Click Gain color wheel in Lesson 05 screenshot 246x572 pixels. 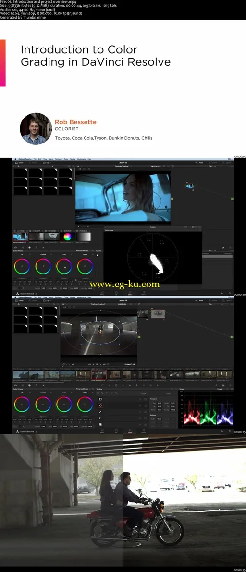coord(64,266)
